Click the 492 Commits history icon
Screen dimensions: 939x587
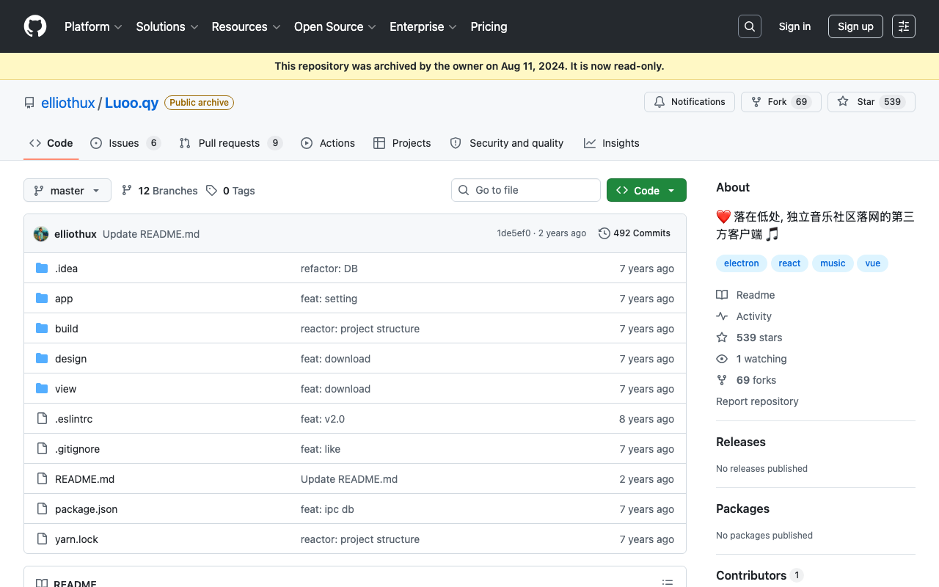tap(604, 233)
